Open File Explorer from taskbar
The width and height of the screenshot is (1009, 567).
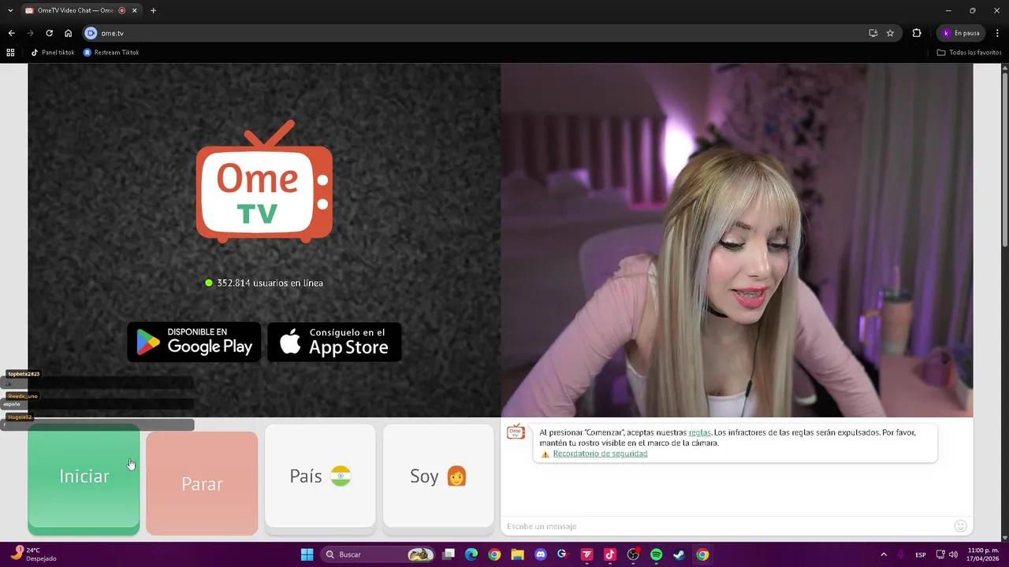[x=517, y=554]
